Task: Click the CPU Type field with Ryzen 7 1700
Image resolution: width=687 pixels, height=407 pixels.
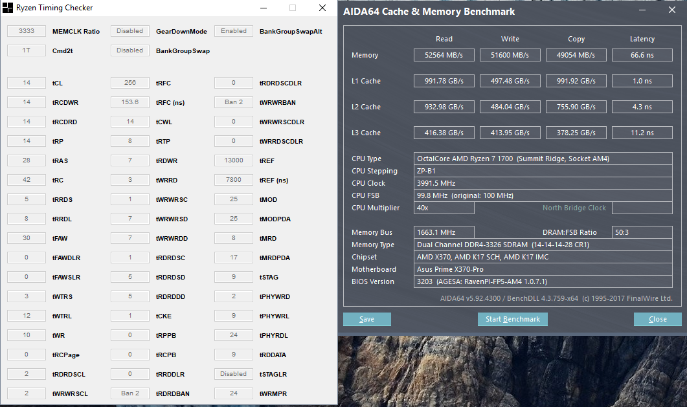Action: (543, 159)
